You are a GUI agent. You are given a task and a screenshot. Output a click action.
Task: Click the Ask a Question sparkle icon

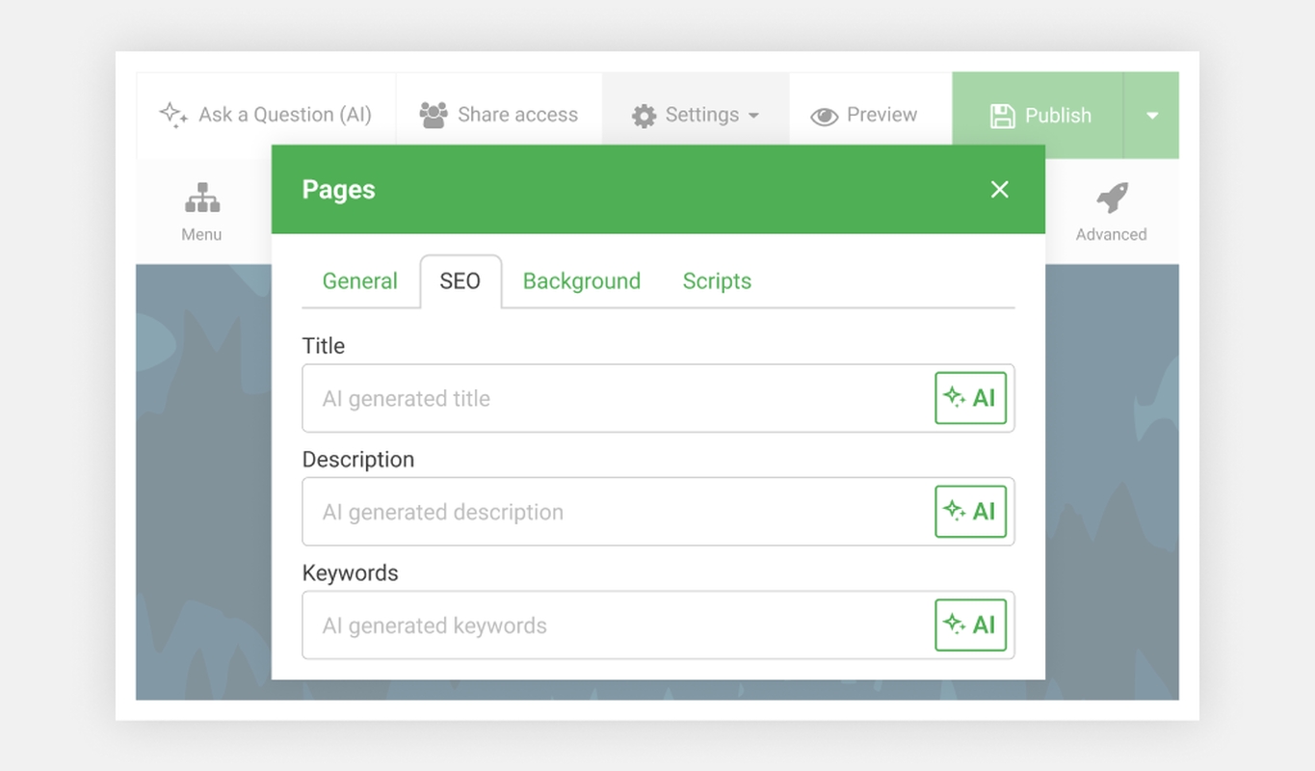173,115
